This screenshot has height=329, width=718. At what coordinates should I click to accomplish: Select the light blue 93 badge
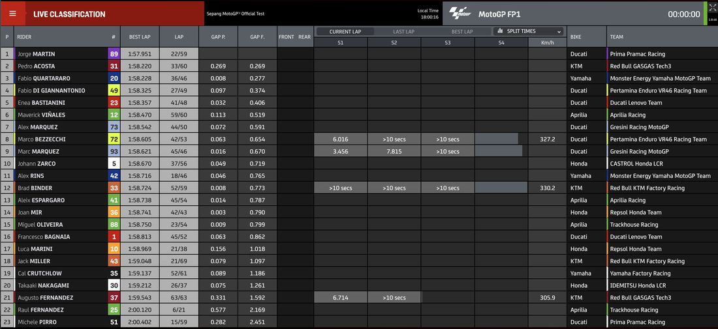tap(114, 151)
